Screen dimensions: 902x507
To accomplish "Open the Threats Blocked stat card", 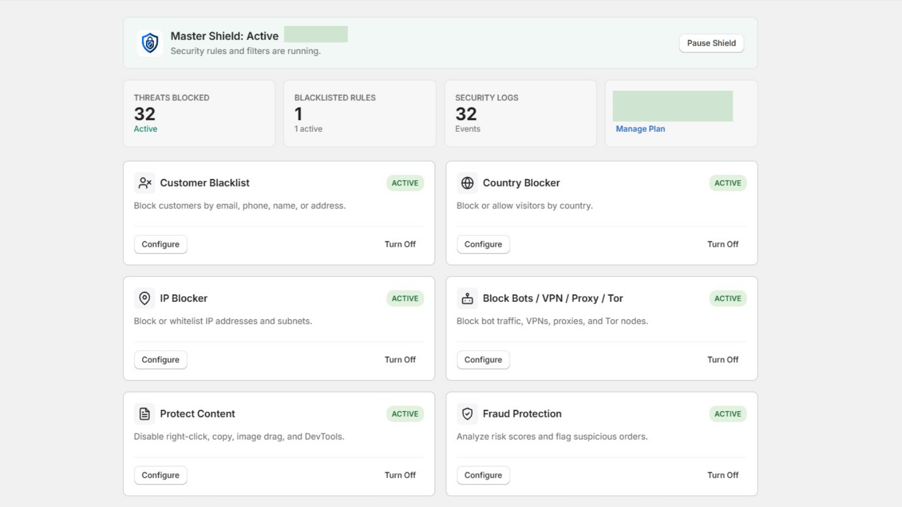I will [x=199, y=113].
